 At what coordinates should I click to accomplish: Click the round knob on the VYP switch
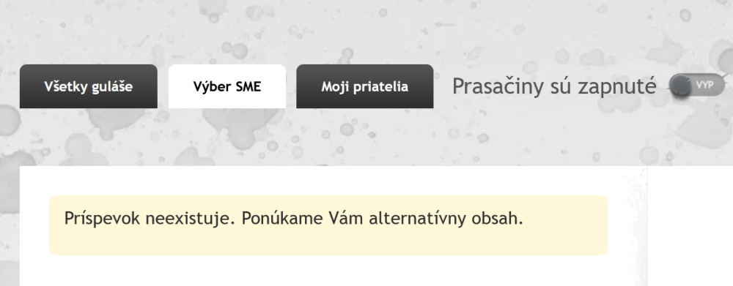[680, 86]
